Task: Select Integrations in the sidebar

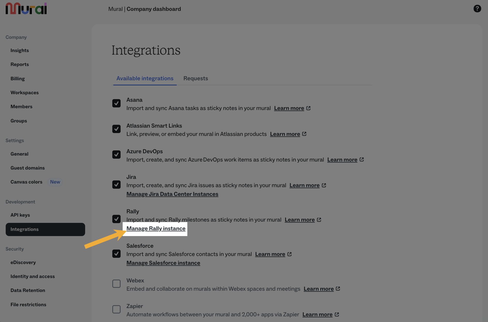Action: tap(45, 229)
